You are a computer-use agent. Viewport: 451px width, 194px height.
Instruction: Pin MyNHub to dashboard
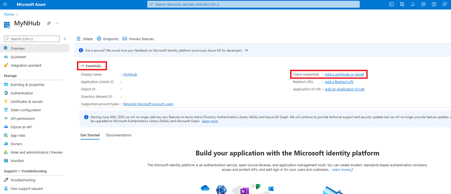(x=48, y=23)
